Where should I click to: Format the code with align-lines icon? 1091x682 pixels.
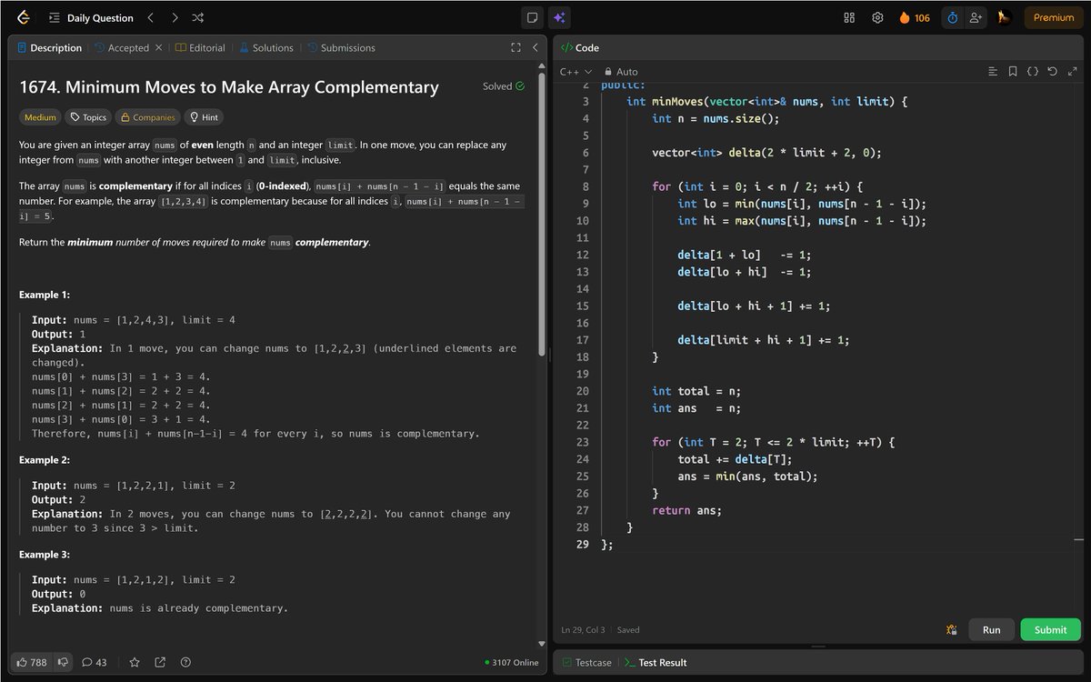coord(993,71)
